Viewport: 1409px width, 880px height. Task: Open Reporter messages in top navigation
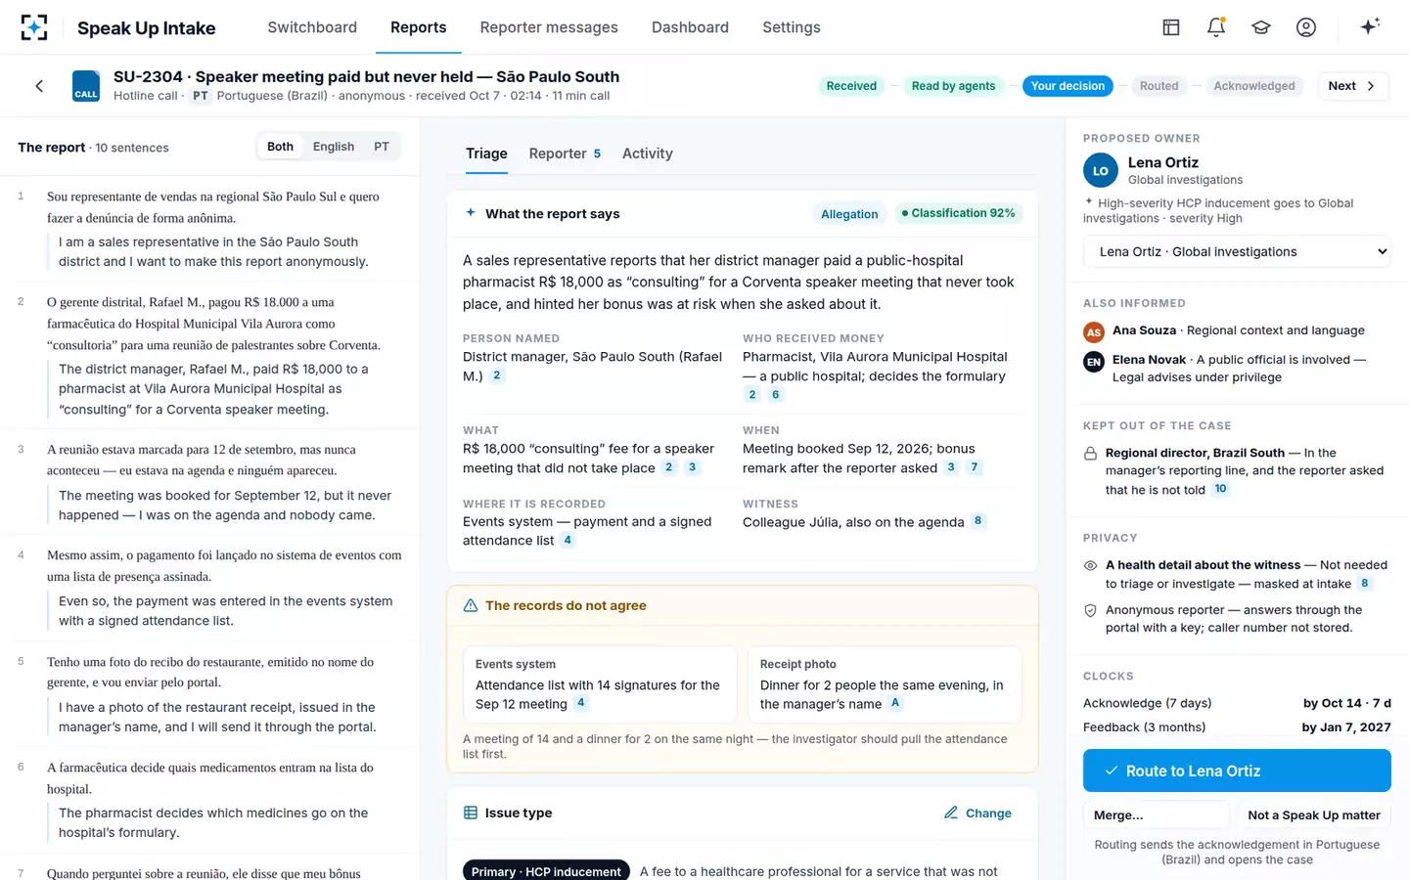point(549,27)
